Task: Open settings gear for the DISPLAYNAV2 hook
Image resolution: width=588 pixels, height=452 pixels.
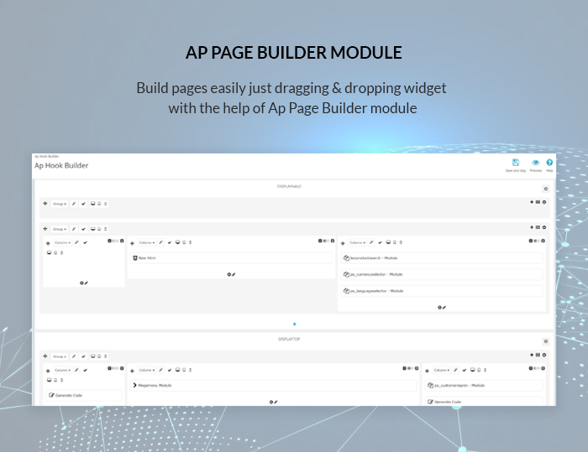Action: (546, 190)
